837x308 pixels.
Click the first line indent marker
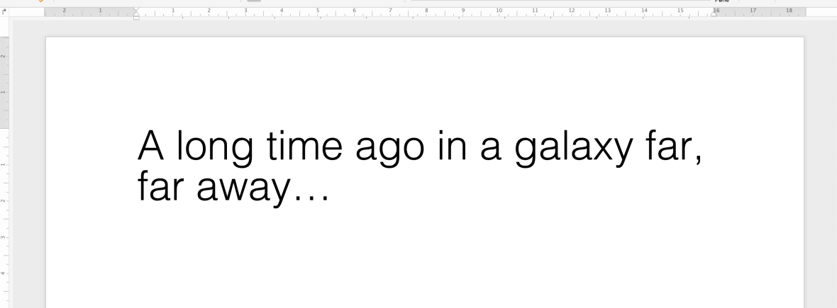coord(136,8)
